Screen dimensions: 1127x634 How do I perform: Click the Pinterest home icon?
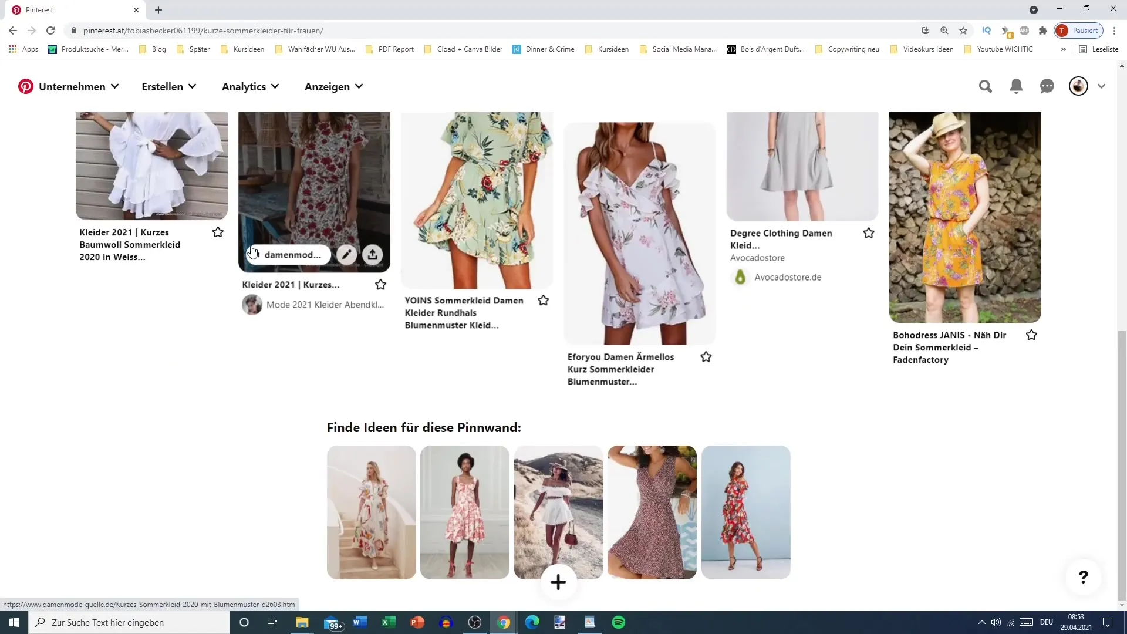click(x=26, y=86)
